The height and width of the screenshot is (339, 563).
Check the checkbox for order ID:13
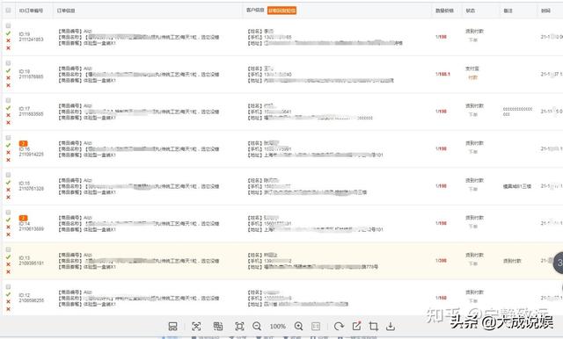[x=8, y=249]
